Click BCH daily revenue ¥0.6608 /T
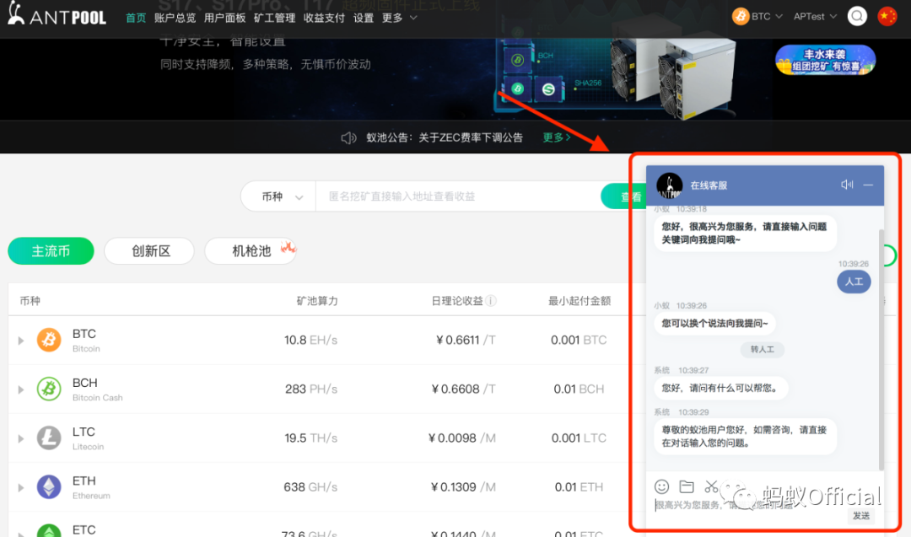The height and width of the screenshot is (537, 911). pos(463,389)
